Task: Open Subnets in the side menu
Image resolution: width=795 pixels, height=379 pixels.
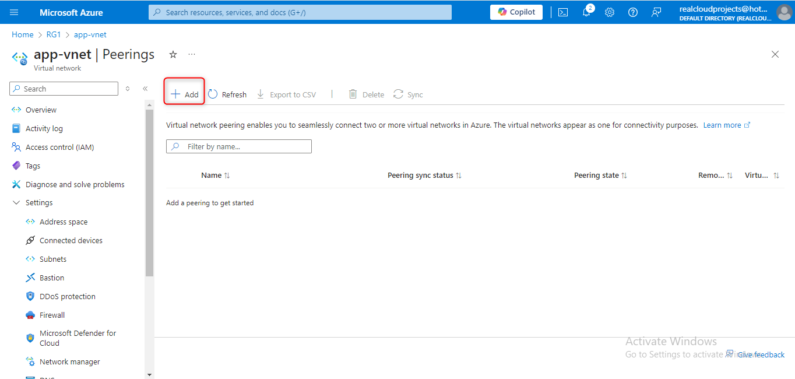Action: (x=53, y=259)
